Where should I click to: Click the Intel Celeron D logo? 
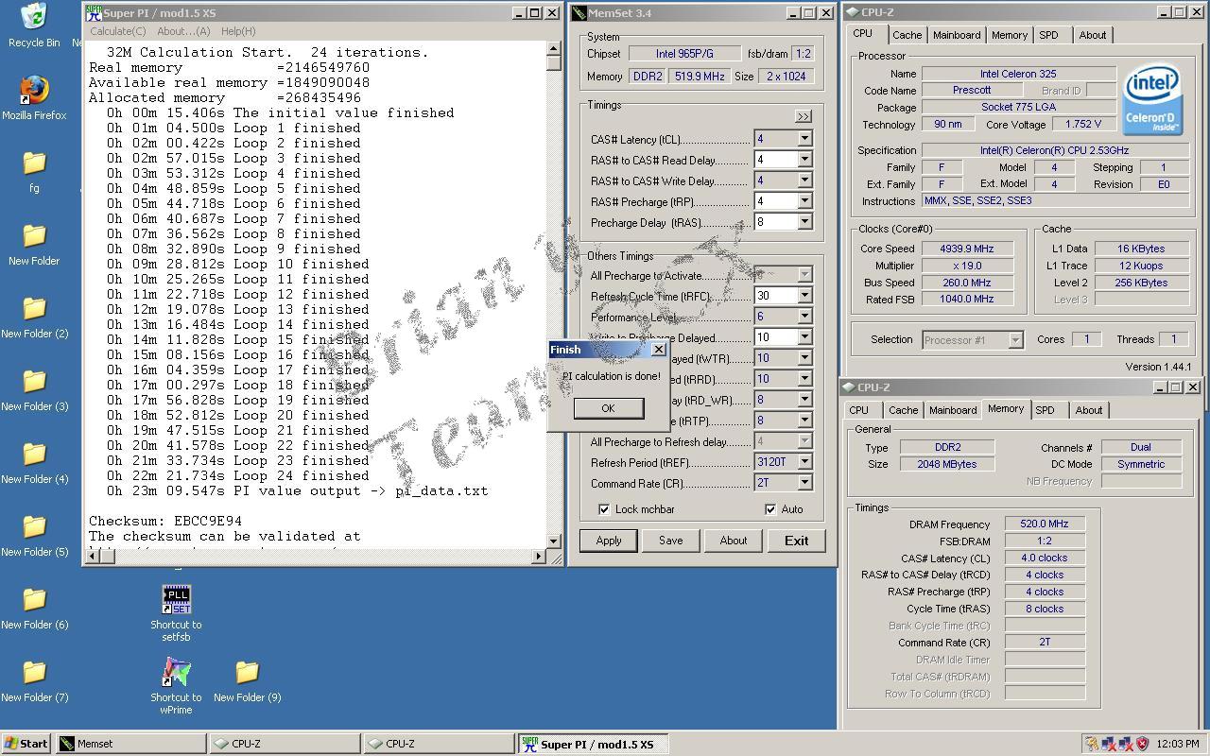click(x=1151, y=101)
